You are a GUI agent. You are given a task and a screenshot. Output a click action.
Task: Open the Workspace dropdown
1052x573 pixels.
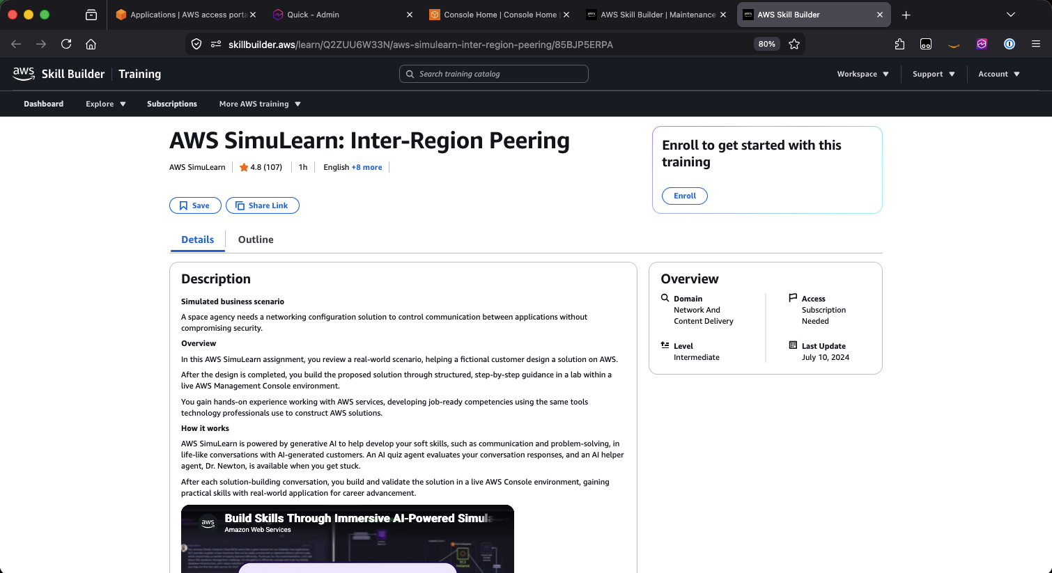pos(863,74)
